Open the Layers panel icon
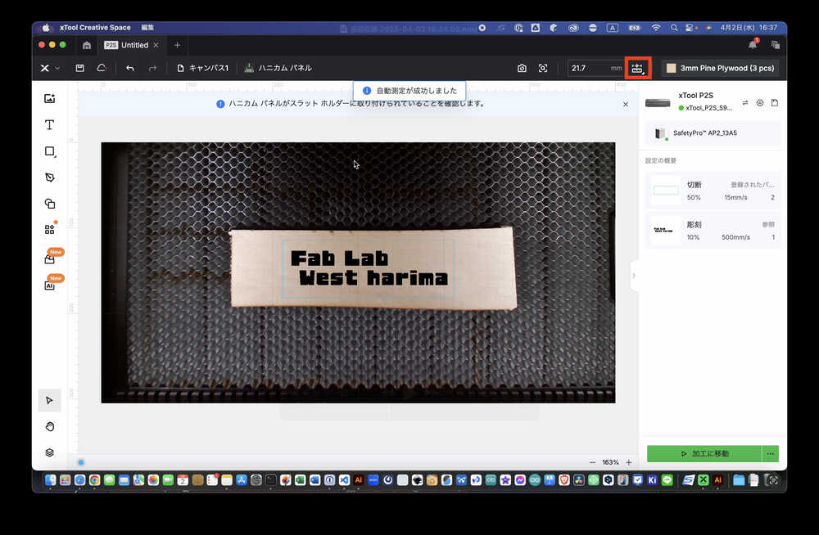Viewport: 819px width, 535px height. click(50, 452)
